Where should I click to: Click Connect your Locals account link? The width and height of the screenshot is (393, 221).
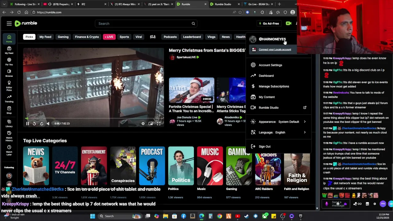(x=275, y=49)
